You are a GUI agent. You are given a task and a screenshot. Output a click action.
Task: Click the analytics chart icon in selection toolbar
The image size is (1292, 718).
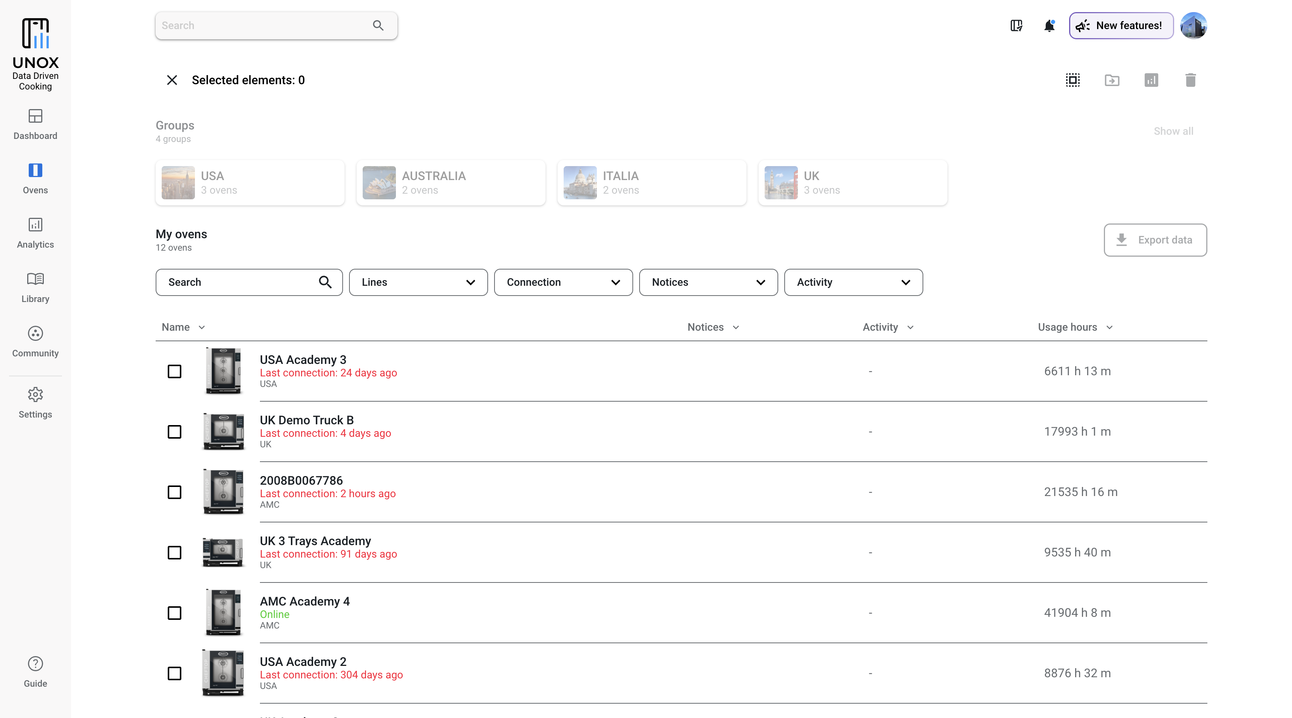click(x=1151, y=80)
